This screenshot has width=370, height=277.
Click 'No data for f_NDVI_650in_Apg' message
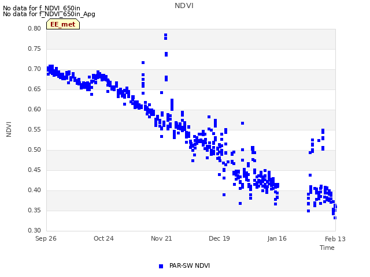pyautogui.click(x=49, y=14)
